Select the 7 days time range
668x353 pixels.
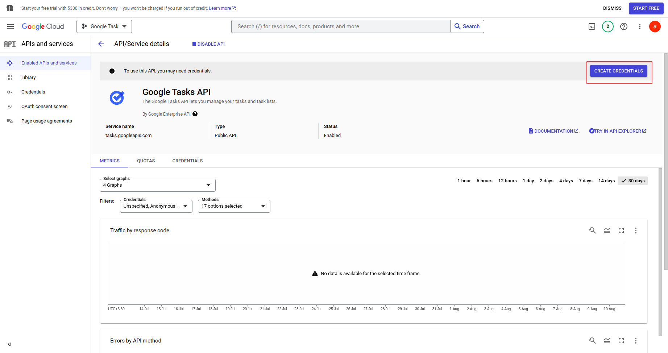585,181
